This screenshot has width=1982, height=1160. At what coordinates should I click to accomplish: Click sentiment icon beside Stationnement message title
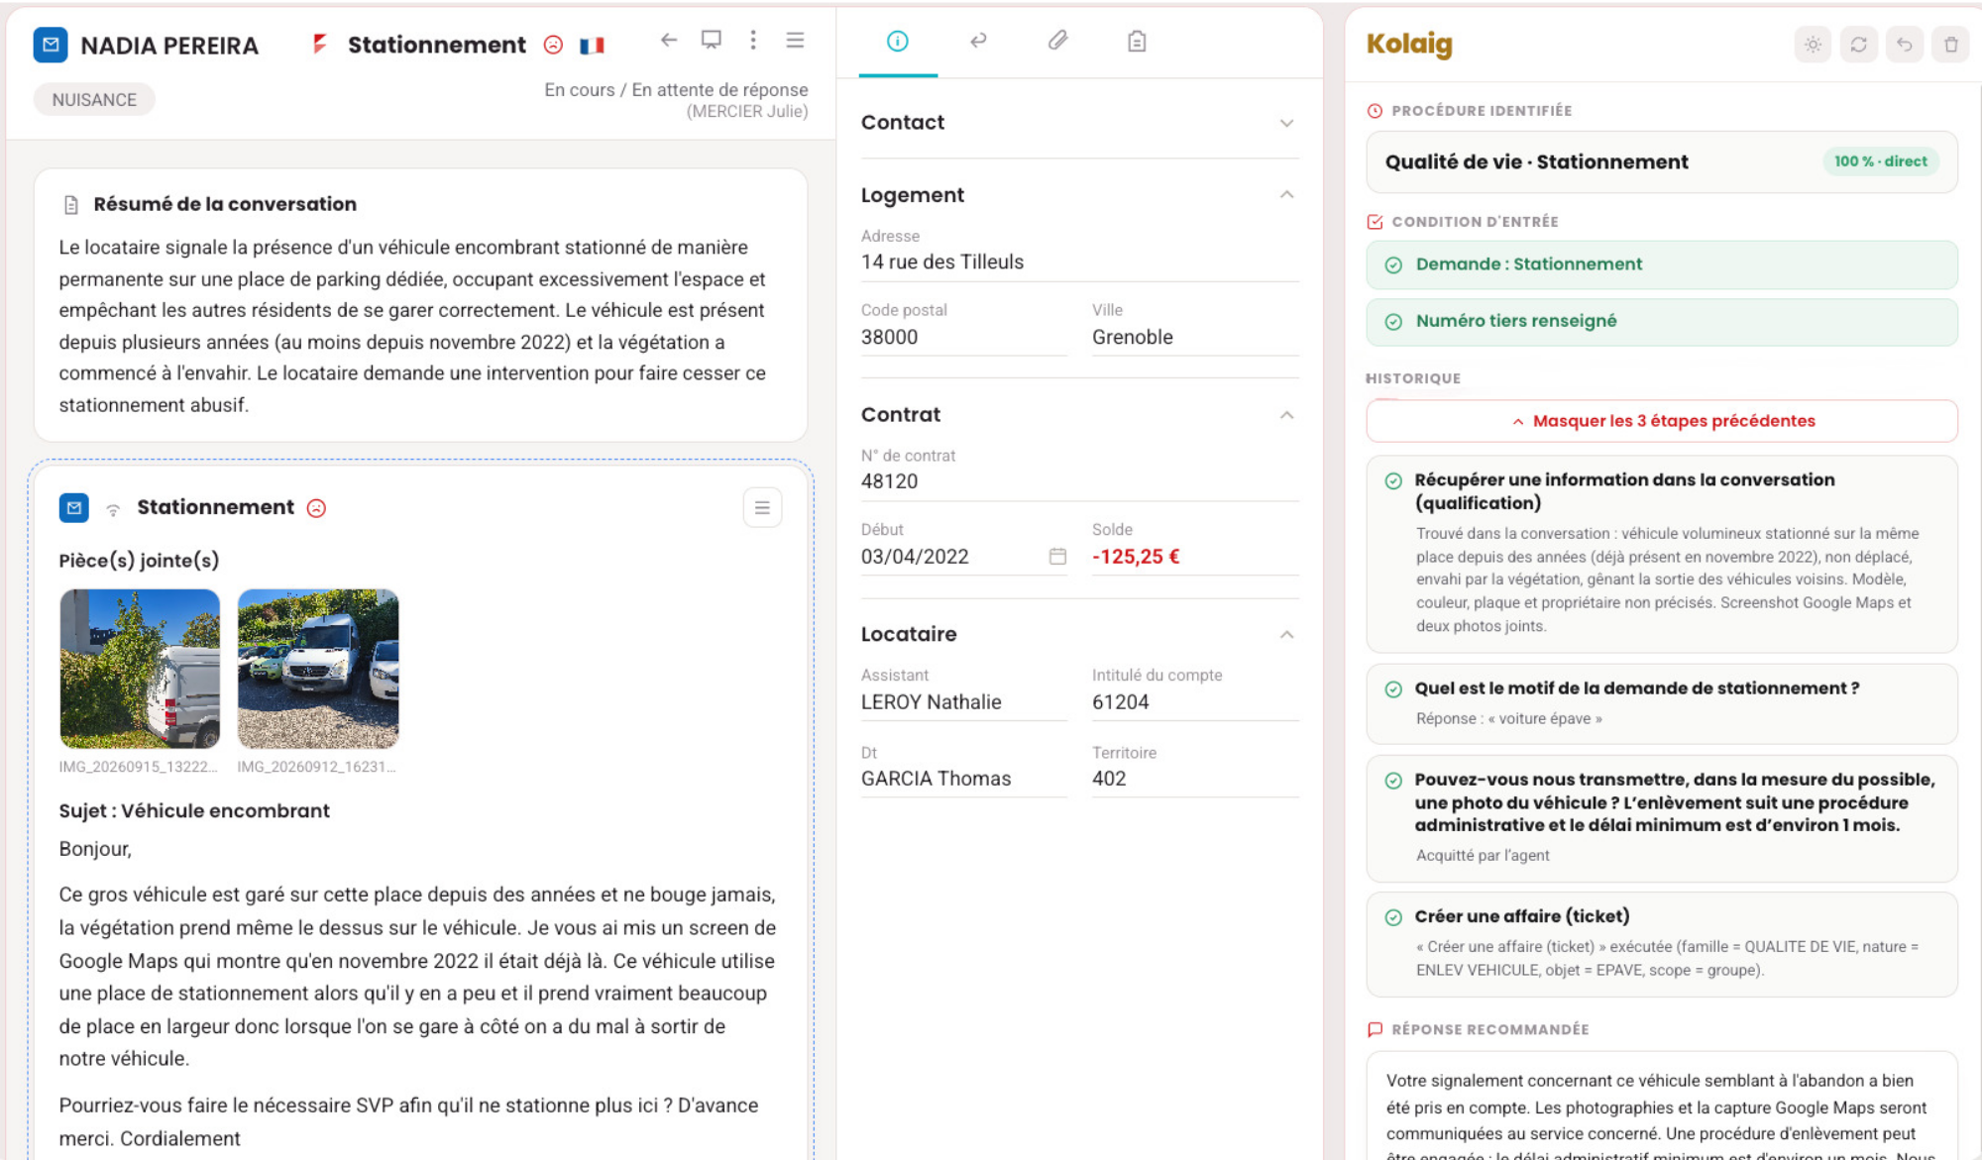click(x=316, y=508)
